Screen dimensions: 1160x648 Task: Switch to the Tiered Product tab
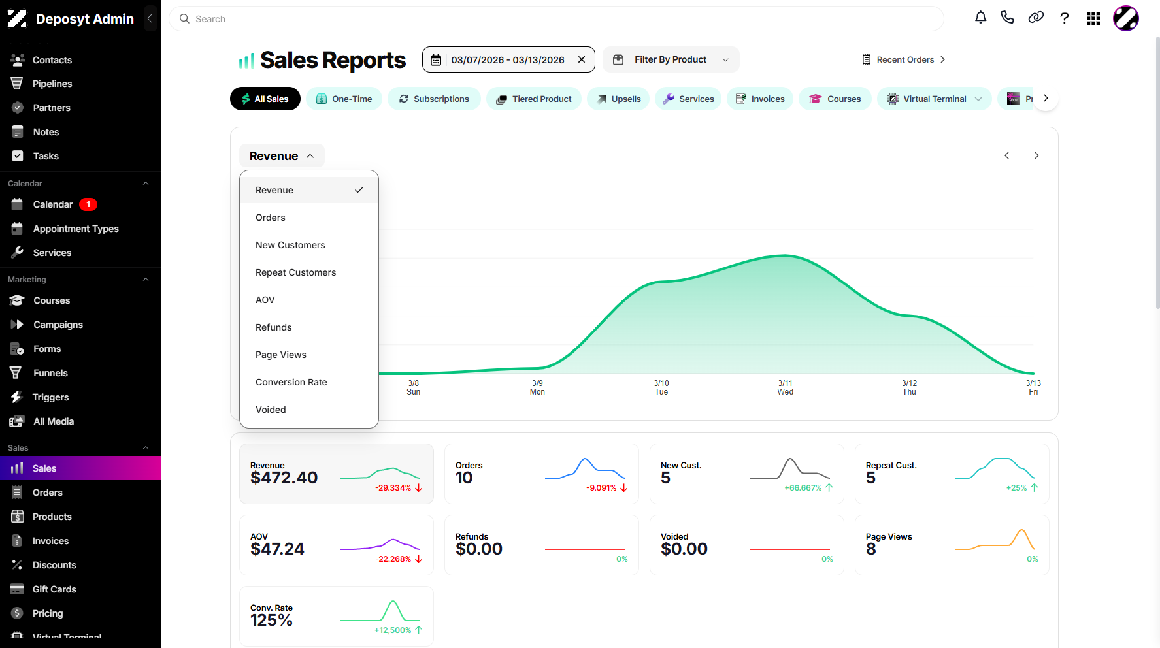tap(533, 99)
